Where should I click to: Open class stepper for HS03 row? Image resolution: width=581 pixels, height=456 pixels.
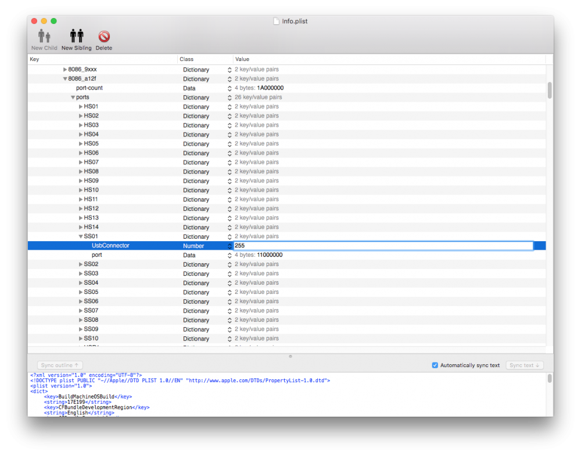pos(229,125)
